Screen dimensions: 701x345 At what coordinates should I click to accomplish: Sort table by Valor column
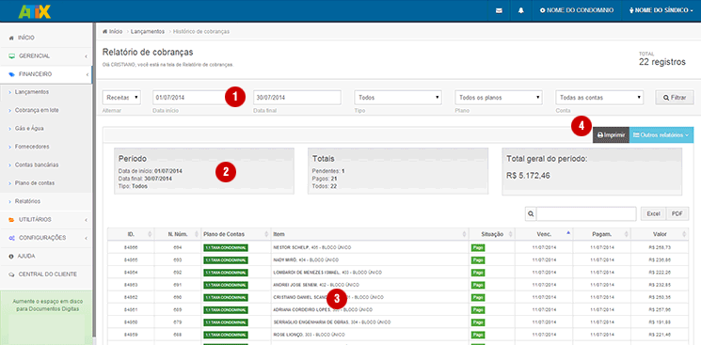660,234
